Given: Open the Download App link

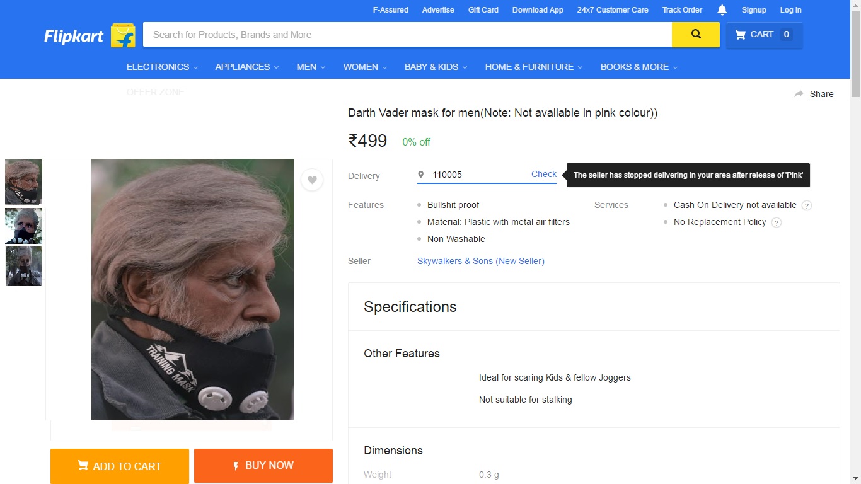Looking at the screenshot, I should [538, 10].
